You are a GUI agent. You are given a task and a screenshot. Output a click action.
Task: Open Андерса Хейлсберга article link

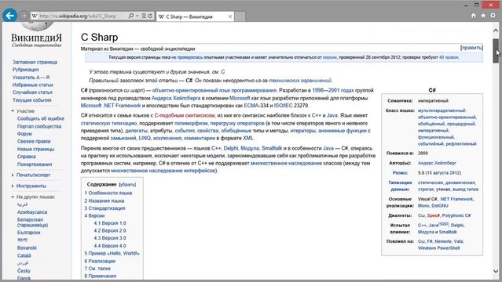176,98
